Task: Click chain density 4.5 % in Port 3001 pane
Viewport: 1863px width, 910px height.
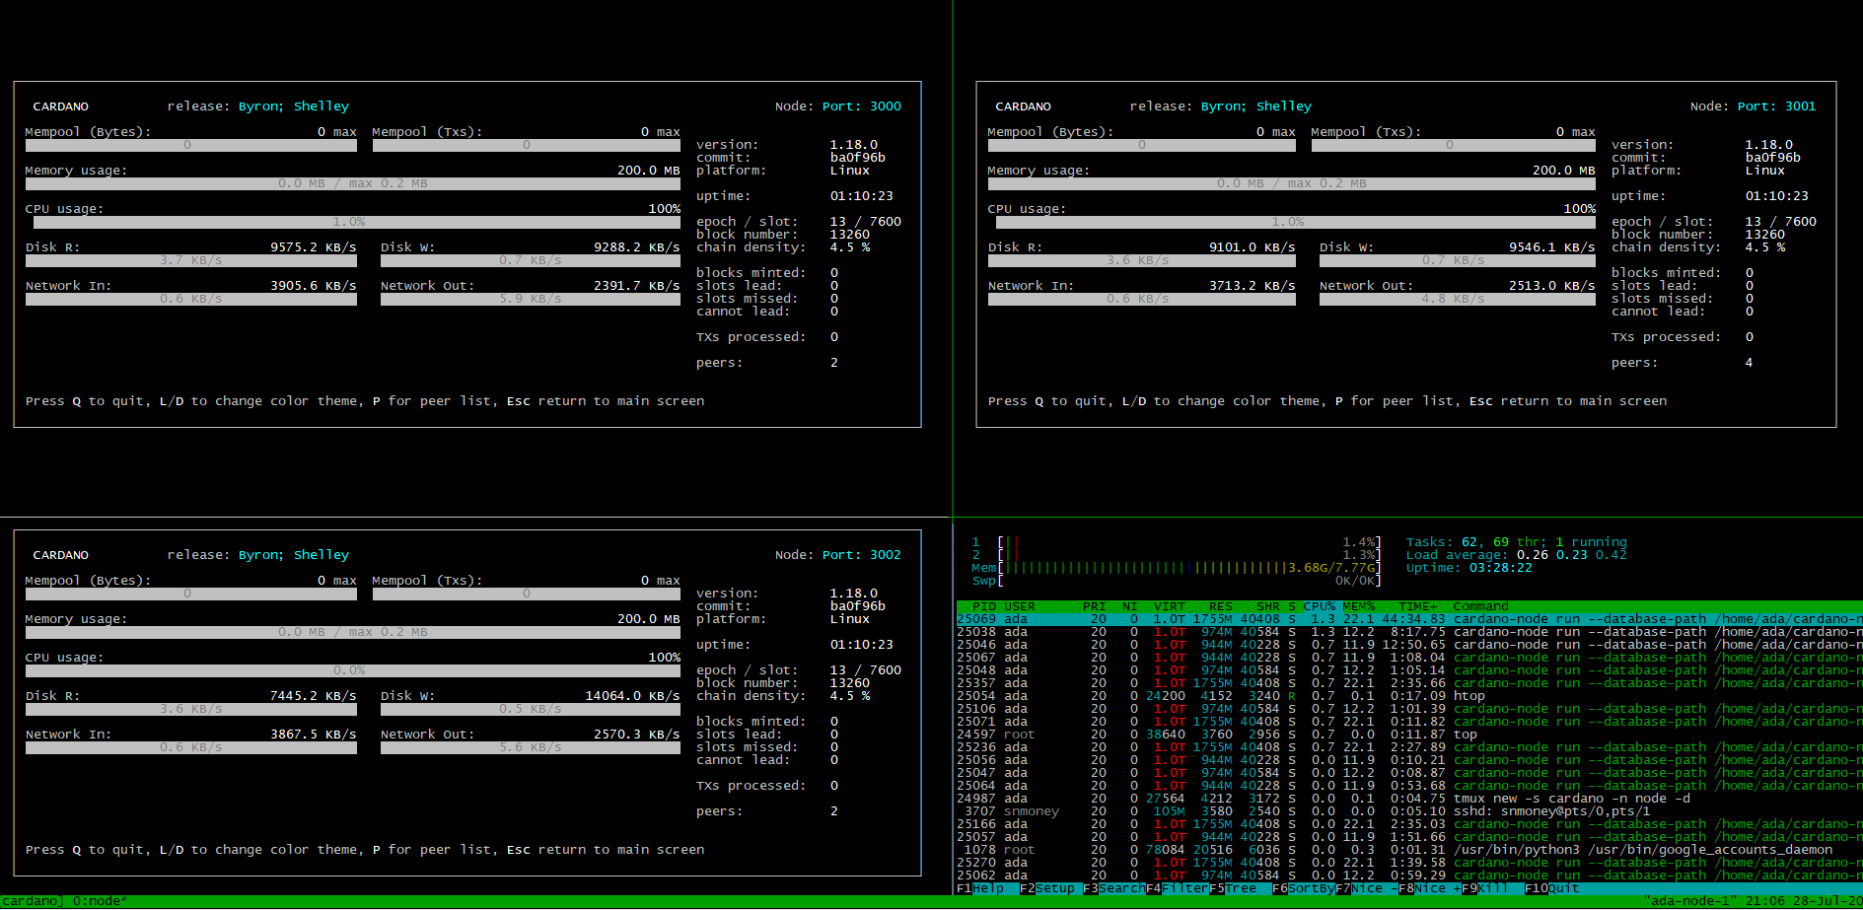Action: 1765,247
